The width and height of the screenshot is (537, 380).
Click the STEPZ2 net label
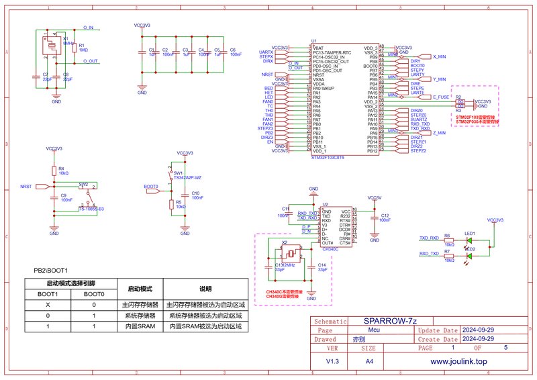pos(418,151)
